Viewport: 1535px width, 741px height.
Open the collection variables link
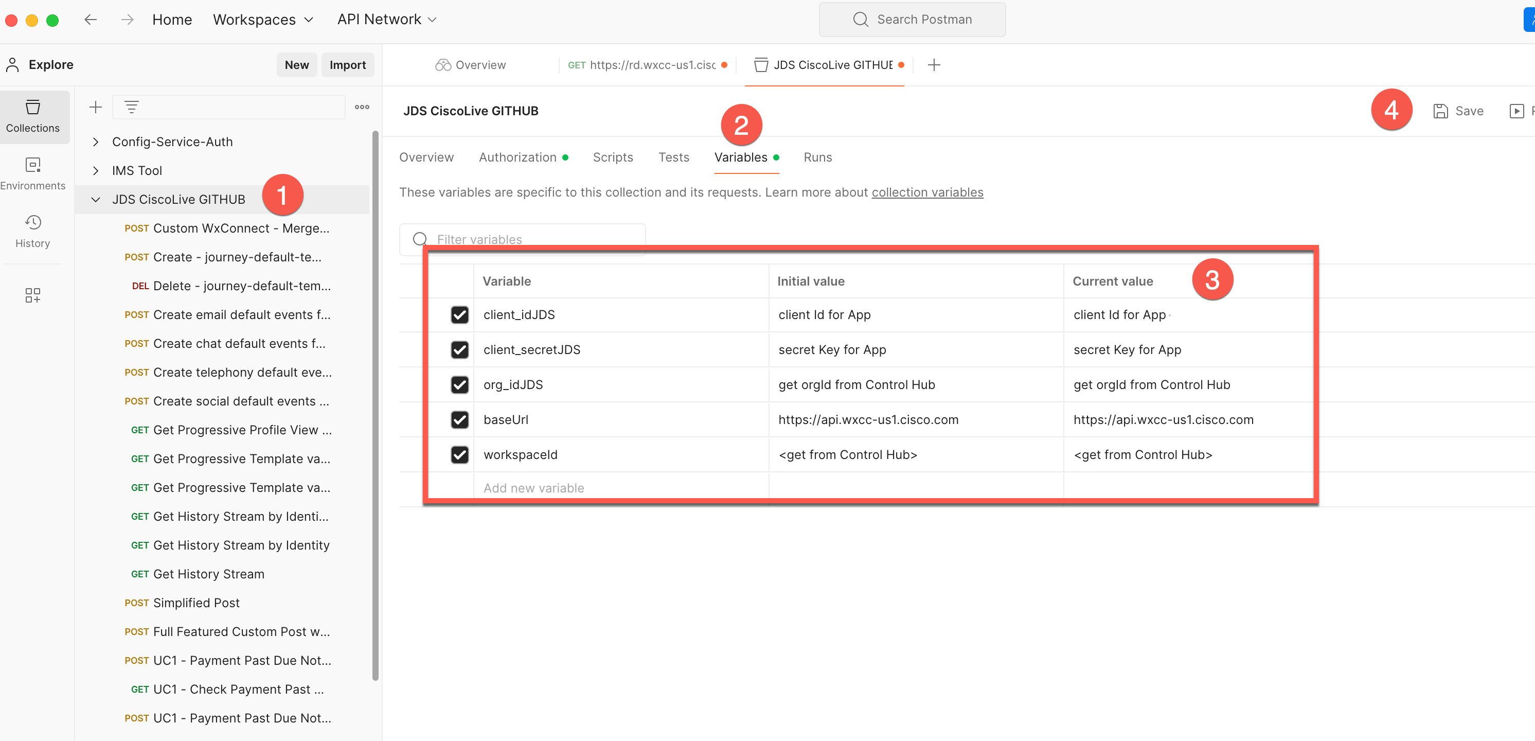pyautogui.click(x=927, y=192)
